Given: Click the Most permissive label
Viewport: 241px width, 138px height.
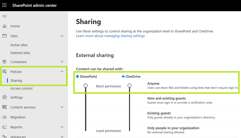Looking at the screenshot, I should 109,86.
